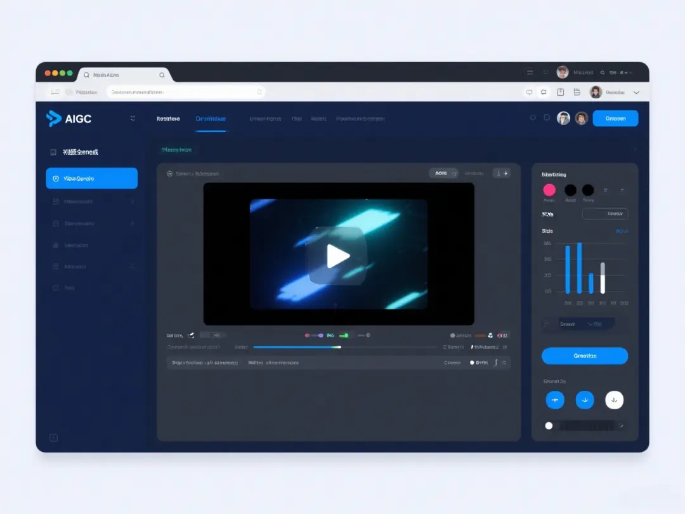Click the blue button in top right header

pos(615,119)
